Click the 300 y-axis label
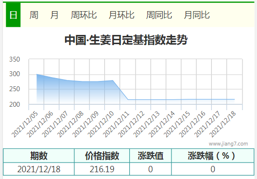 (15, 74)
